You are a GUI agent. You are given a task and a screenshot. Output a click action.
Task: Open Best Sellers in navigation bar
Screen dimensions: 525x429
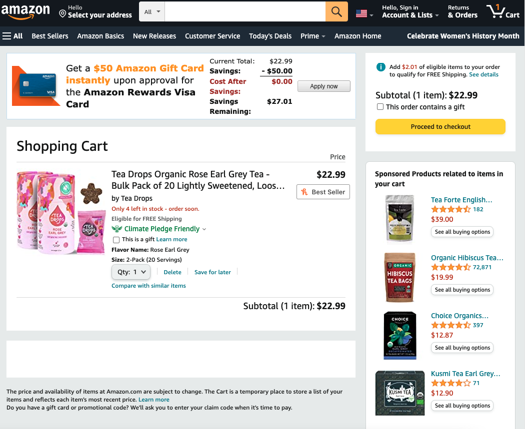pyautogui.click(x=50, y=36)
